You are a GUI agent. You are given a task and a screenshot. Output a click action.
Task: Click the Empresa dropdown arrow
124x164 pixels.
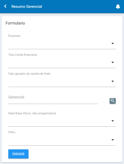(x=113, y=43)
